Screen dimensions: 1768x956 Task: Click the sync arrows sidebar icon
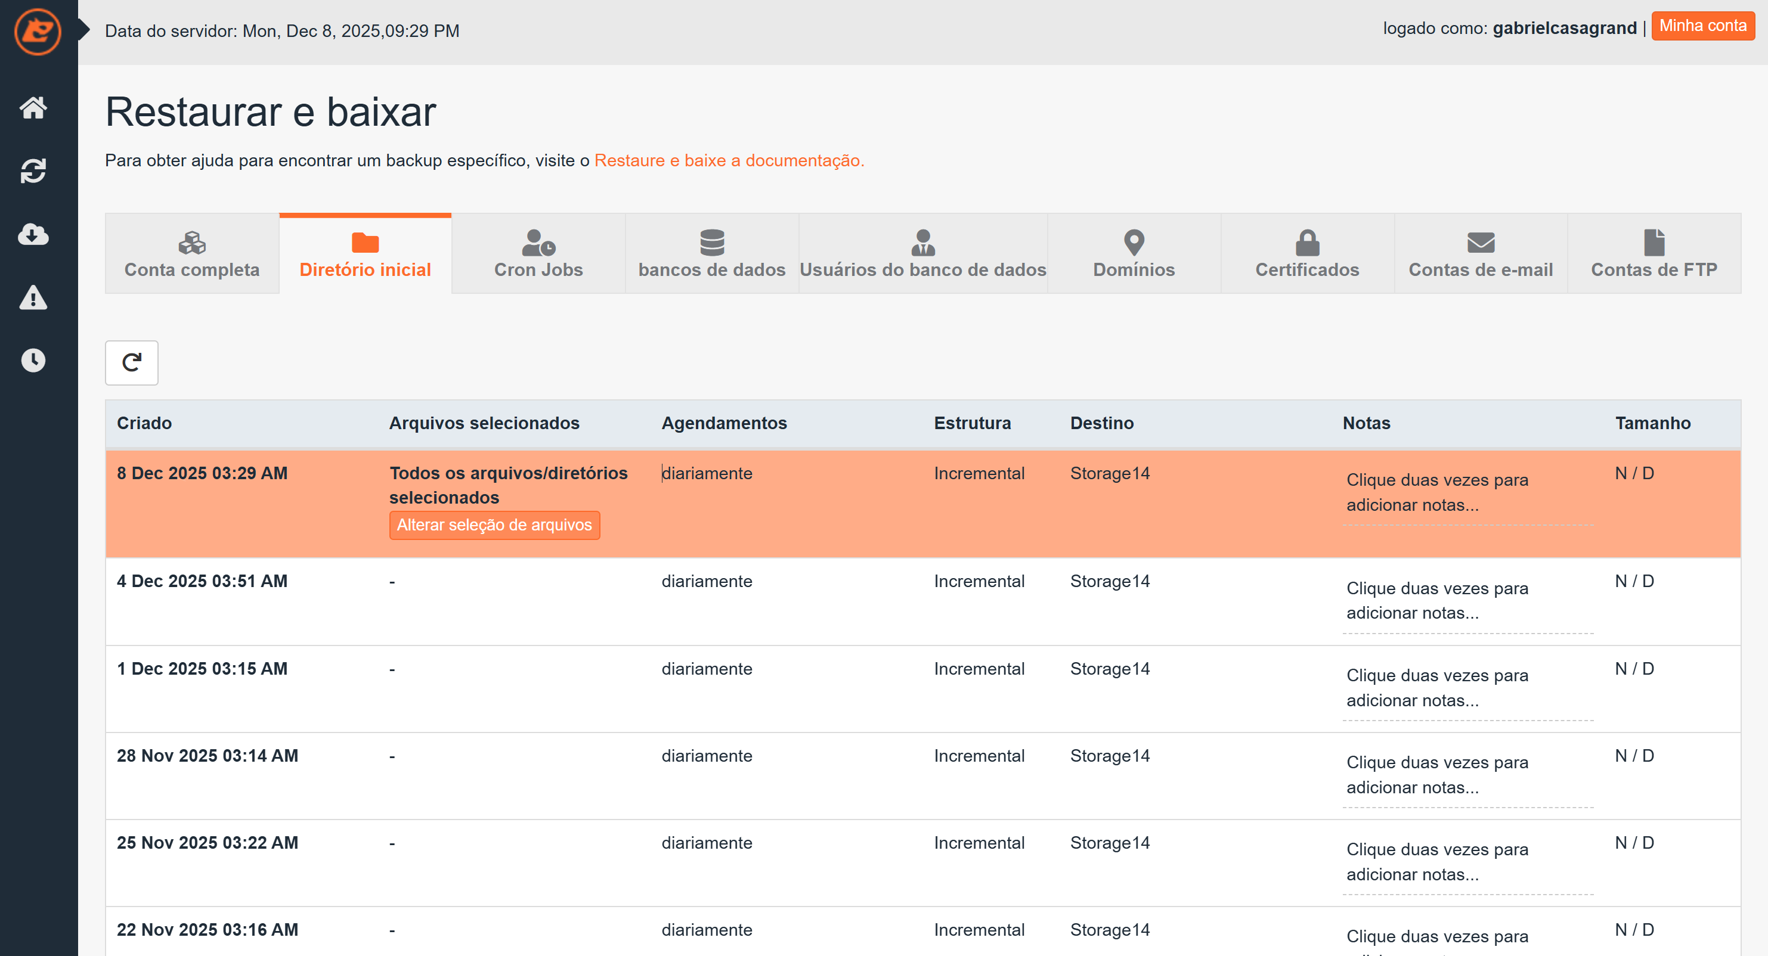click(x=33, y=171)
